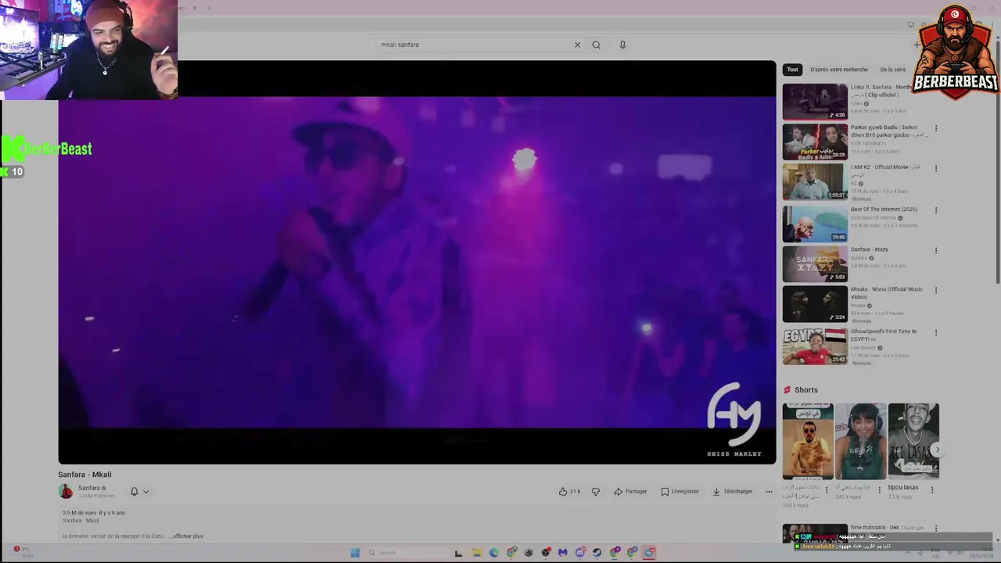Screen dimensions: 1001x563
Task: Open the three-dot more actions under video
Action: pyautogui.click(x=769, y=492)
